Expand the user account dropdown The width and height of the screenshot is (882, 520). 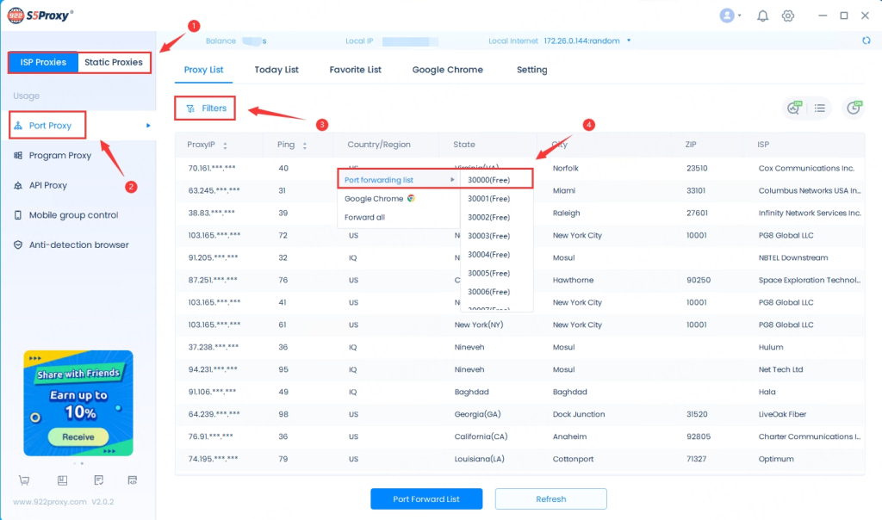pos(732,15)
